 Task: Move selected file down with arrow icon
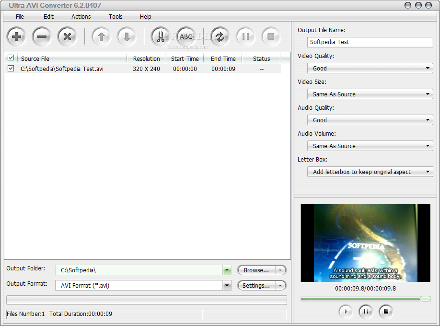(x=127, y=36)
